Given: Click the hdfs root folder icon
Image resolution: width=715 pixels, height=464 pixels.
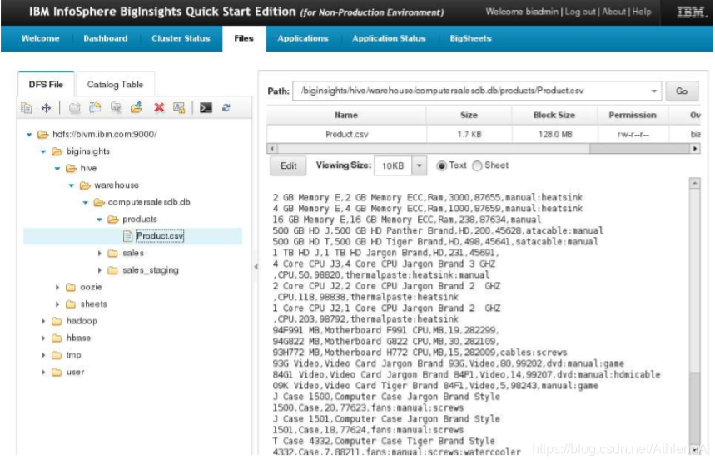Looking at the screenshot, I should tap(42, 135).
